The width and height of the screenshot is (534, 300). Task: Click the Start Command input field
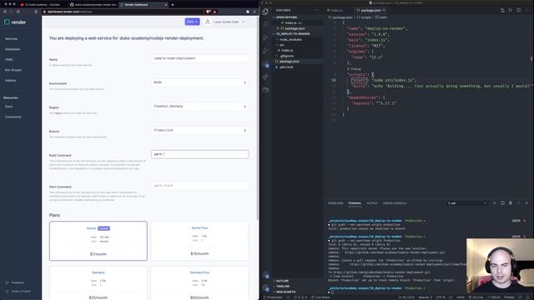pos(200,186)
